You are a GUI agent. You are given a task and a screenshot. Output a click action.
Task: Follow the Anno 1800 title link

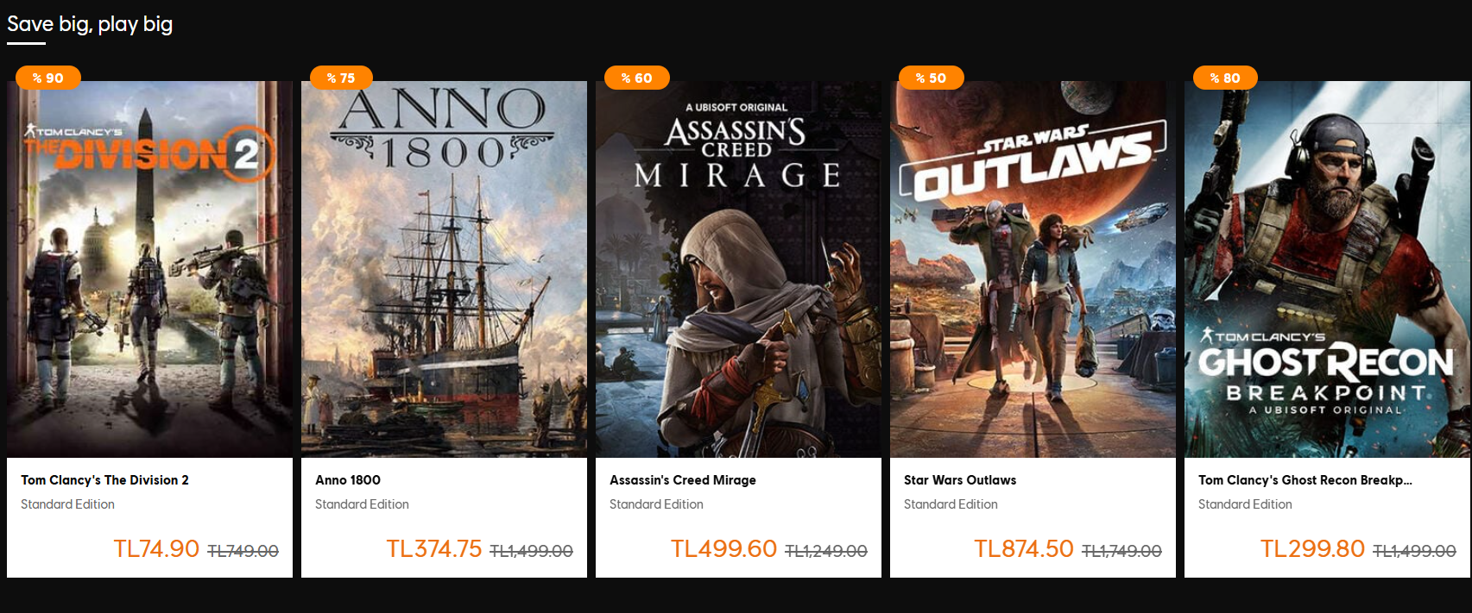[x=348, y=480]
